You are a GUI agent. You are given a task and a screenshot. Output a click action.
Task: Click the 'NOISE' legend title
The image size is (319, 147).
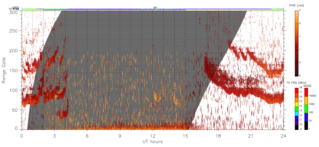point(308,86)
